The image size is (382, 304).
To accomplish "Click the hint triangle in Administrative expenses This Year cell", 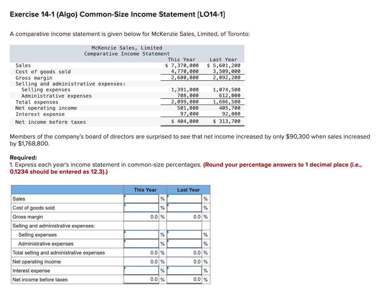I will tap(126, 242).
